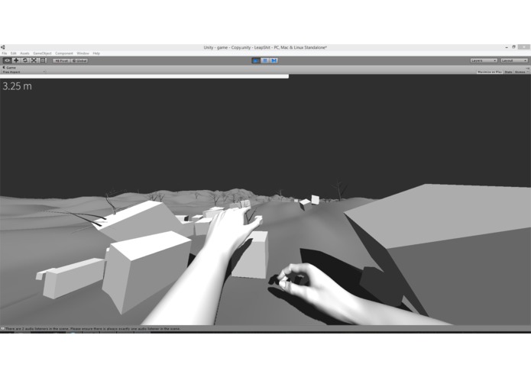Open the Layers dropdown

pyautogui.click(x=484, y=60)
